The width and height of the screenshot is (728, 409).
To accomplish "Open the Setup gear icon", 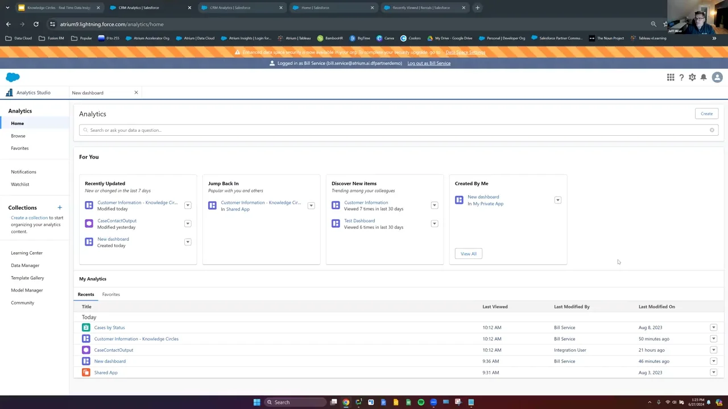I will [692, 77].
